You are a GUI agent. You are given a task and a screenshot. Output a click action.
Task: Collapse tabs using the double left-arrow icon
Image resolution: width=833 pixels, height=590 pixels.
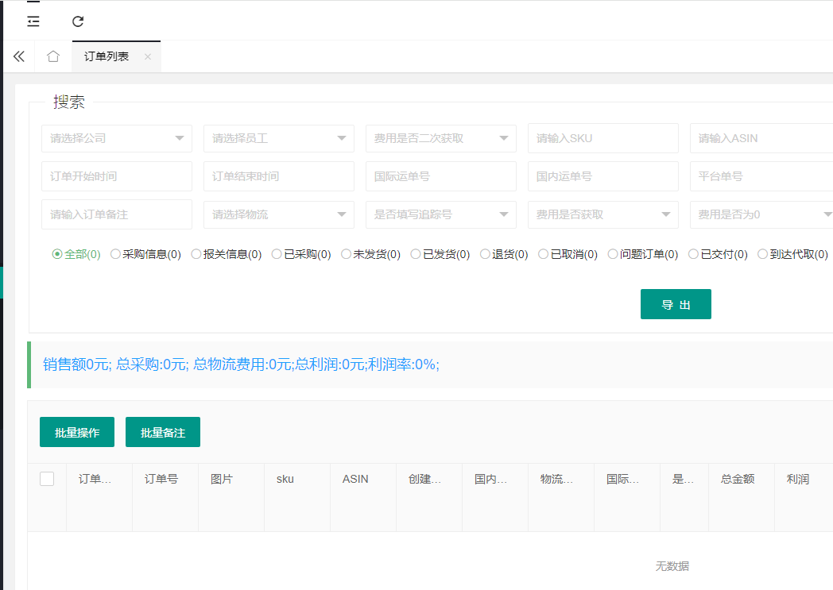18,56
